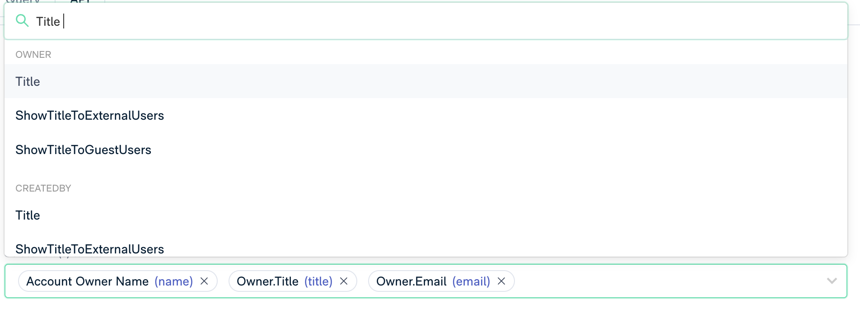Click the Owner.Title chip label
Viewport: 860px width, 309px height.
tap(267, 281)
